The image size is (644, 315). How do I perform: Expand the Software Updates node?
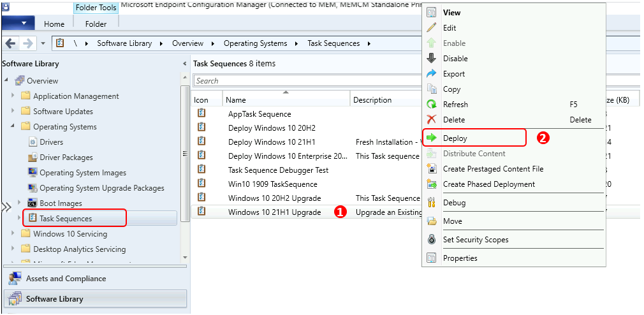pyautogui.click(x=13, y=111)
